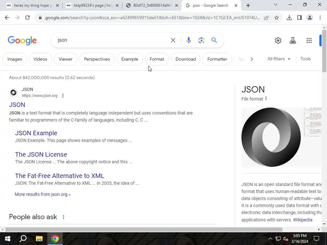
Task: Open three-dot menu beside People also ask
Action: (64, 217)
